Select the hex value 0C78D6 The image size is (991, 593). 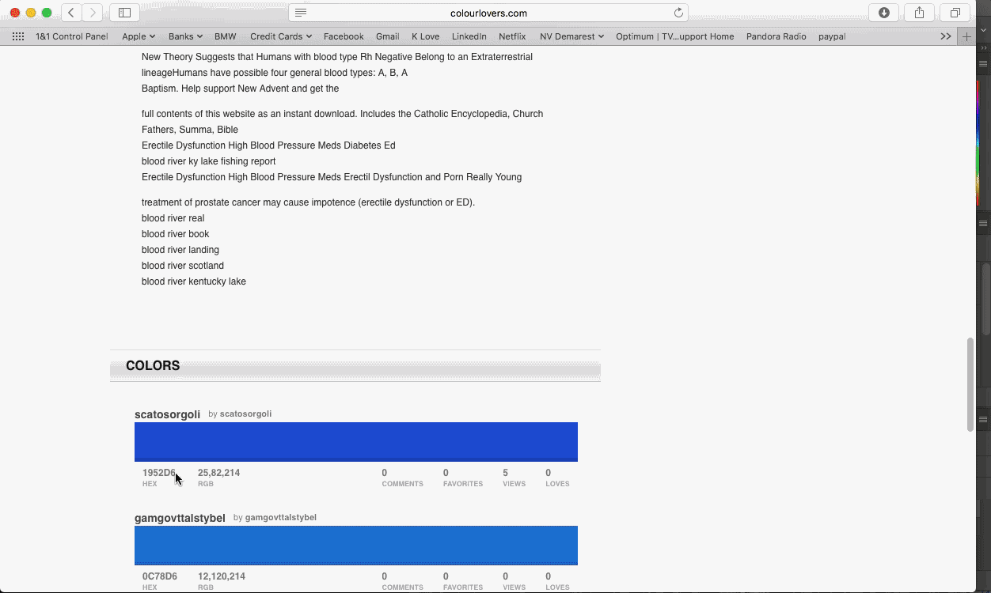pyautogui.click(x=160, y=576)
